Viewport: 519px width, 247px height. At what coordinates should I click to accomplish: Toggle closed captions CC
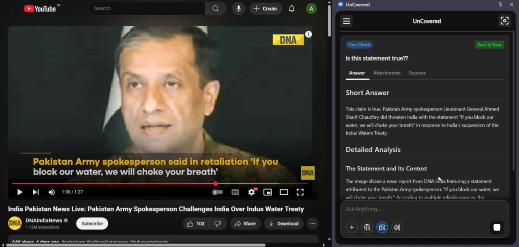[235, 192]
